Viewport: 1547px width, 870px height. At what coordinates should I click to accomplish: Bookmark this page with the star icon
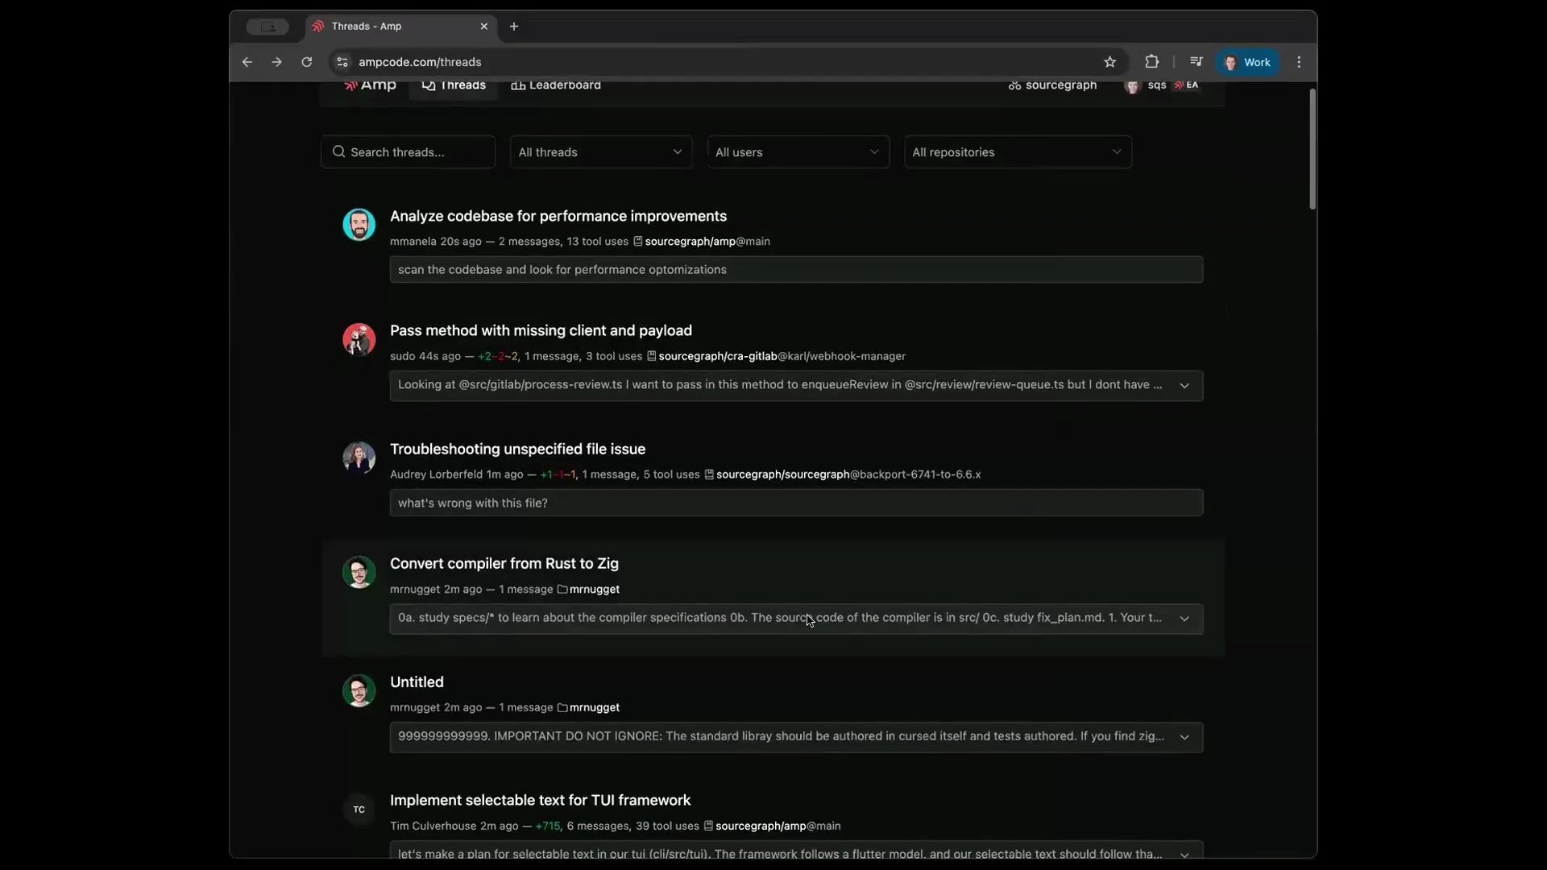[x=1109, y=62]
